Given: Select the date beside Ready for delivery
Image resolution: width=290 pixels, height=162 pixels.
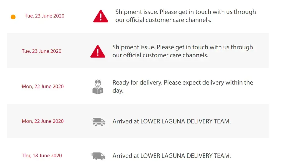Looking at the screenshot, I should [x=43, y=86].
